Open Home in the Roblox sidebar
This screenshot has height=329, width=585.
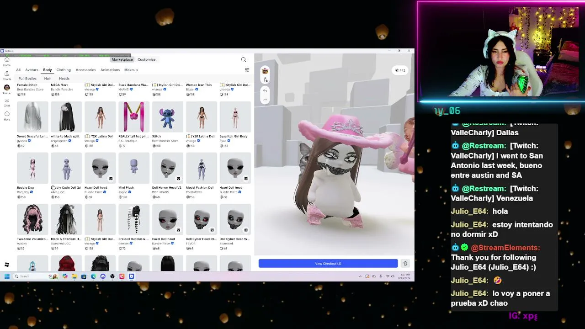point(7,62)
